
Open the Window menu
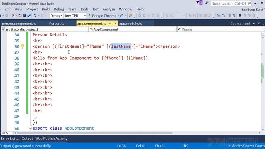click(125, 9)
